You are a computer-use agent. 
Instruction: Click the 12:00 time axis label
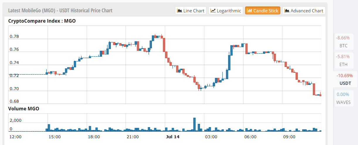(x=15, y=137)
